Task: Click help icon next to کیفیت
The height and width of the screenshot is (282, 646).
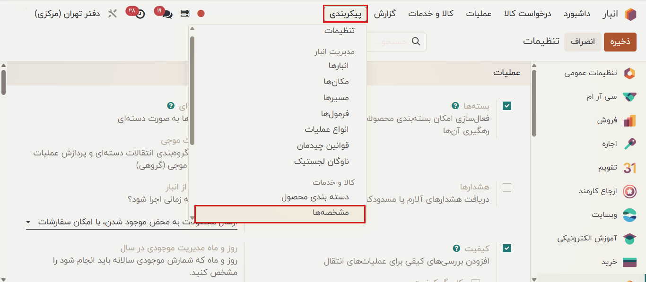Action: click(456, 248)
